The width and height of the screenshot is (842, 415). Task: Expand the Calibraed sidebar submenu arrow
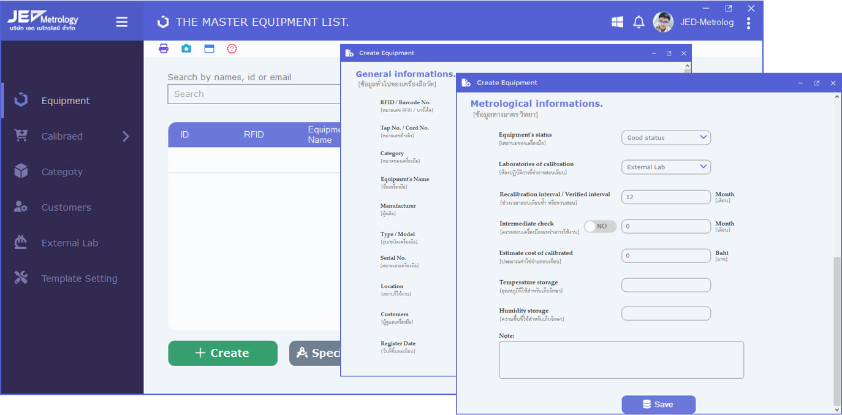click(x=126, y=136)
